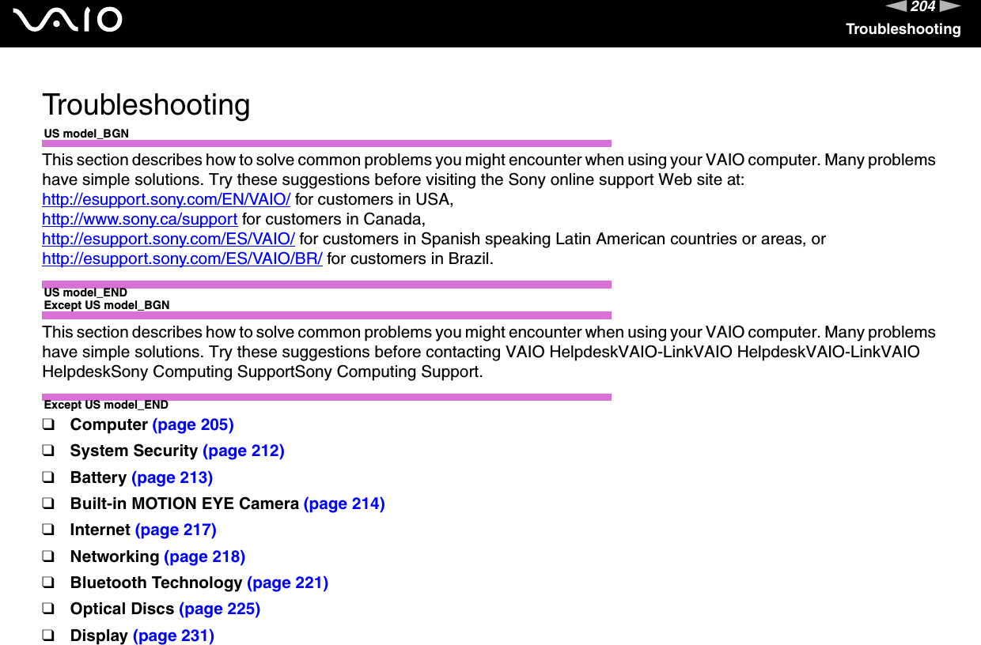Click the 'Except US model_END' marker text
981x645 pixels.
(106, 405)
